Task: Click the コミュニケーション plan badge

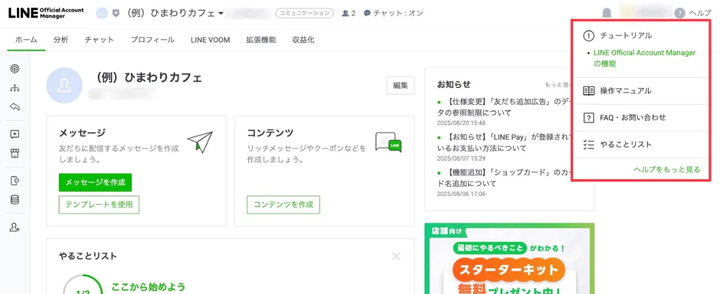Action: click(304, 13)
